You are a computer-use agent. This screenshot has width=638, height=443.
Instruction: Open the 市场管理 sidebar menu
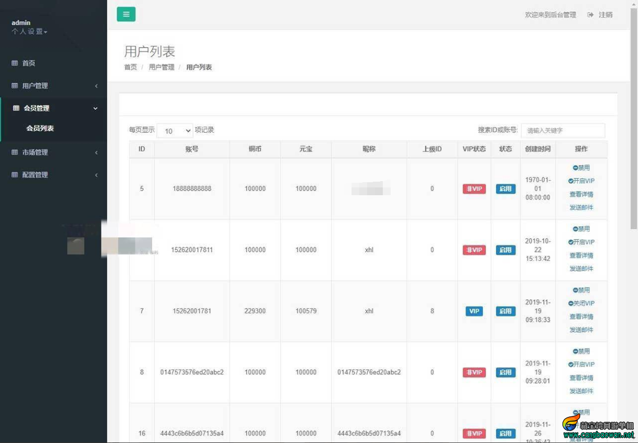(x=53, y=153)
